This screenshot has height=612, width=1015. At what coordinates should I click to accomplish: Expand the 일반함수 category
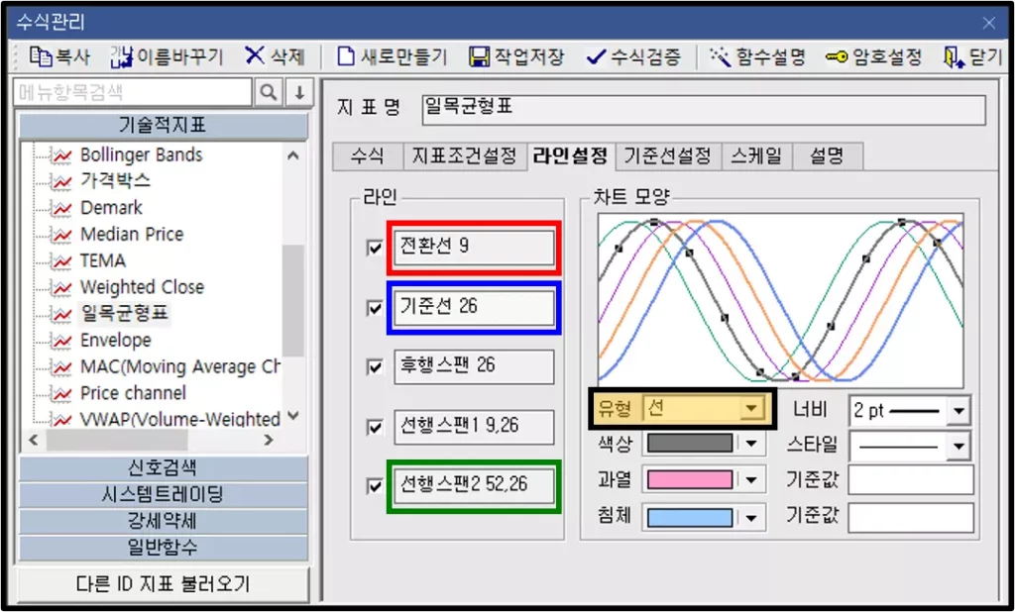pyautogui.click(x=164, y=548)
